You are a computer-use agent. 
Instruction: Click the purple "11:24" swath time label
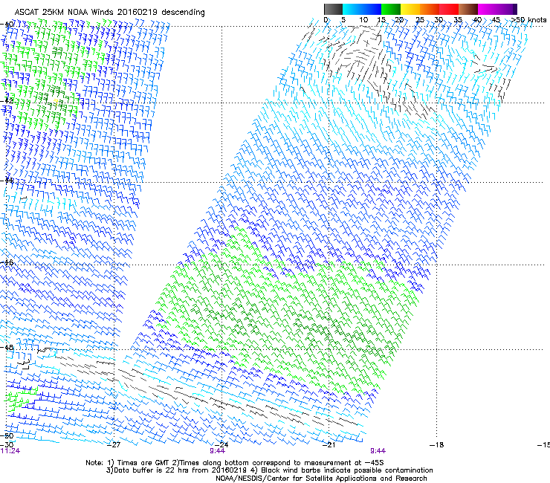click(x=10, y=451)
